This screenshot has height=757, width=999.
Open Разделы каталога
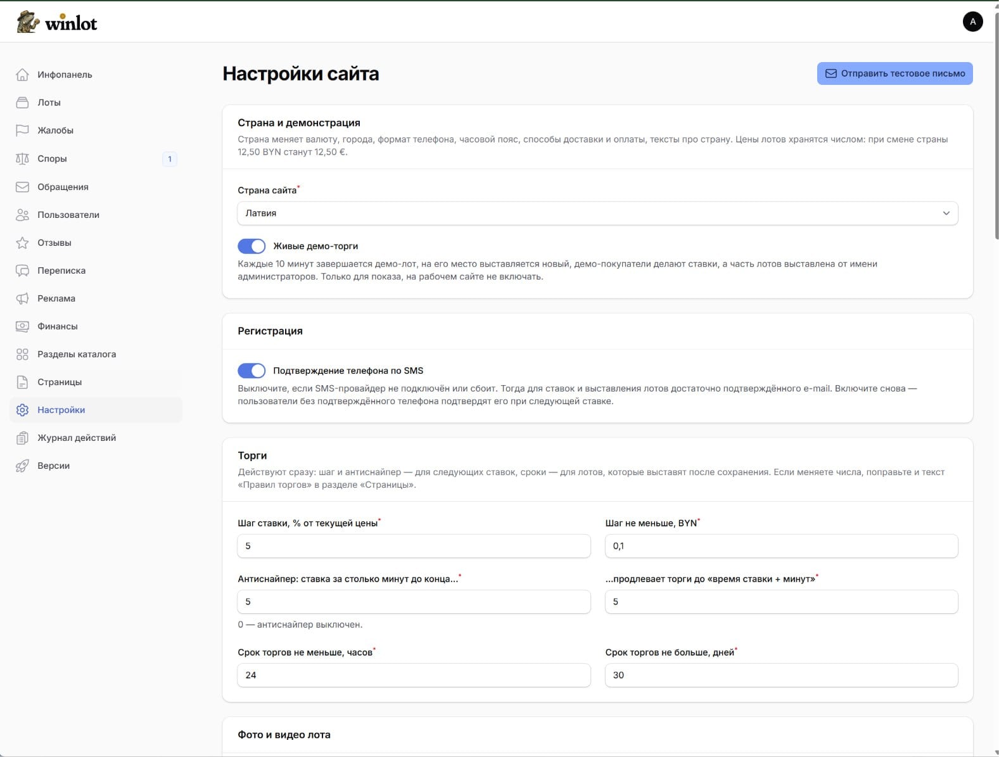[96, 354]
